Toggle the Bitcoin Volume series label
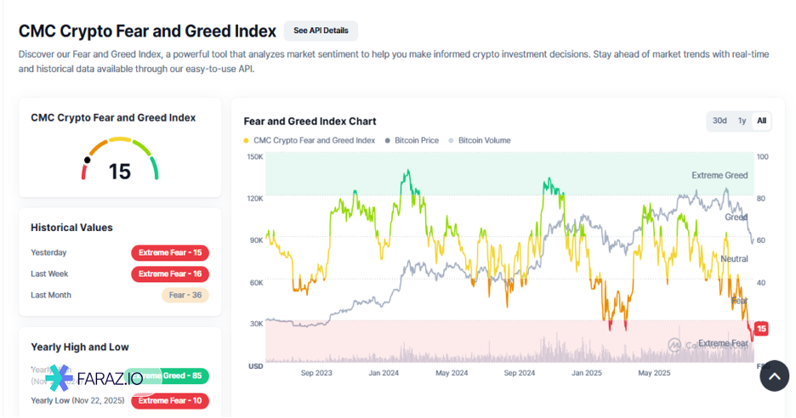The height and width of the screenshot is (418, 796). tap(485, 140)
